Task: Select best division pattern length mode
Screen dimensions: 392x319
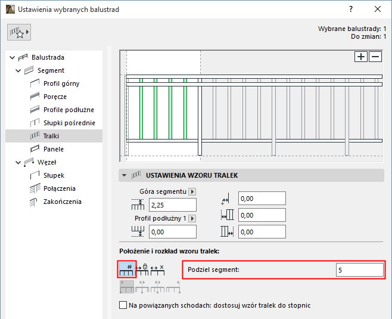Action: tap(157, 270)
